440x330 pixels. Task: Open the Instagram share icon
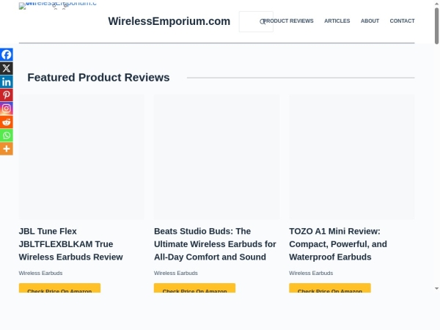[x=7, y=109]
